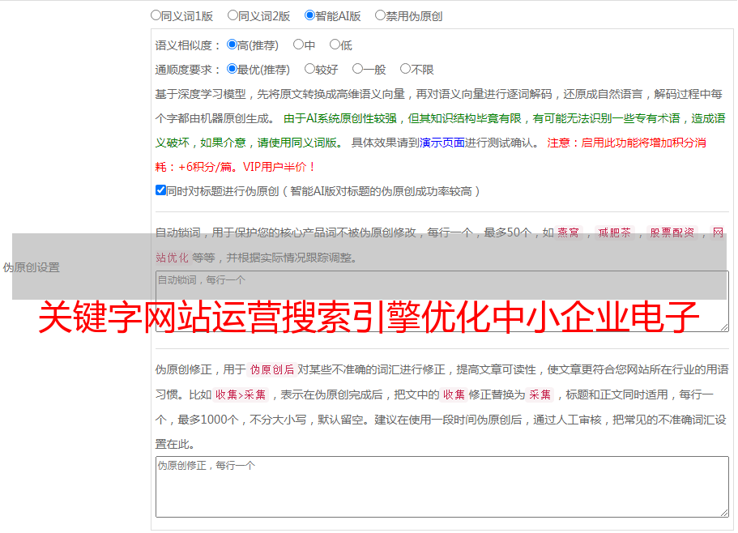Toggle the 同时对标题进行伪原创 checkbox
738x533 pixels.
[x=160, y=191]
